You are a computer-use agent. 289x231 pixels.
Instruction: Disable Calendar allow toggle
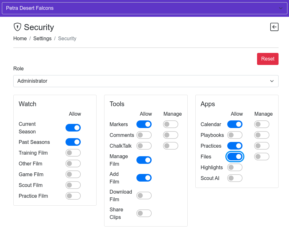(x=235, y=124)
